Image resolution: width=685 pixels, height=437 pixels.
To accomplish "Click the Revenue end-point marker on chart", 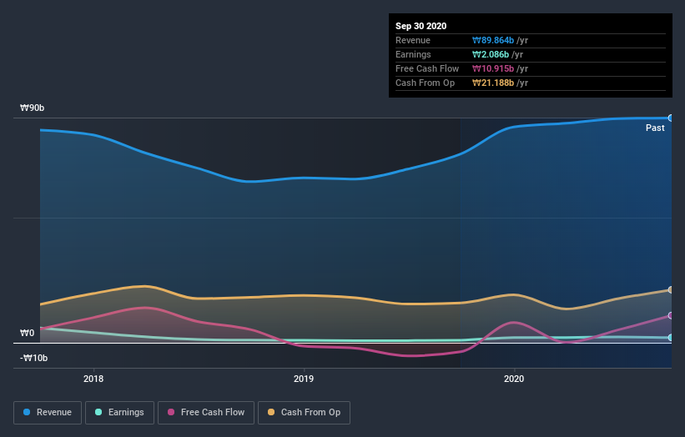I will click(x=671, y=118).
